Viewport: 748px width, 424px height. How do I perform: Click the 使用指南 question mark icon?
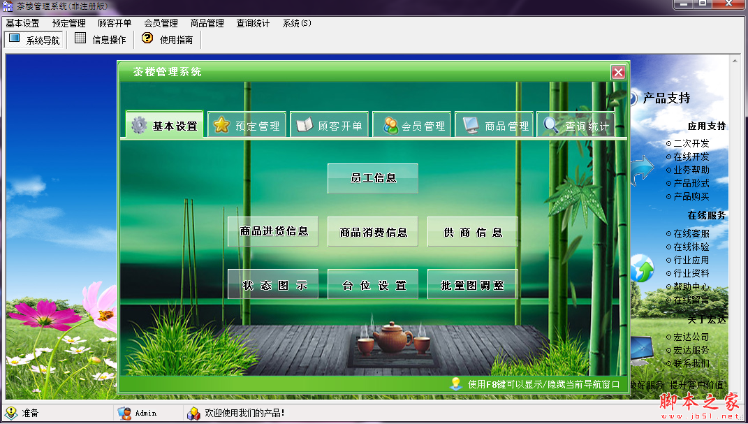147,38
